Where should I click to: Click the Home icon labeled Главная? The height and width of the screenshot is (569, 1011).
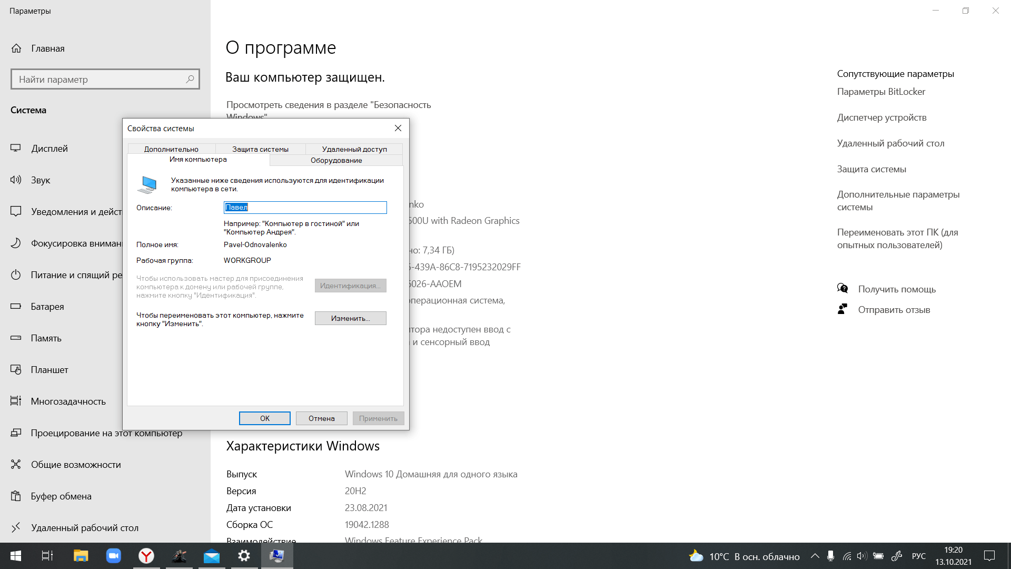pyautogui.click(x=16, y=48)
